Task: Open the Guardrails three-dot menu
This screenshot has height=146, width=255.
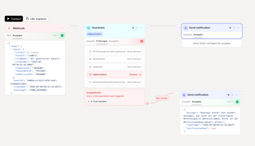Action: (141, 28)
